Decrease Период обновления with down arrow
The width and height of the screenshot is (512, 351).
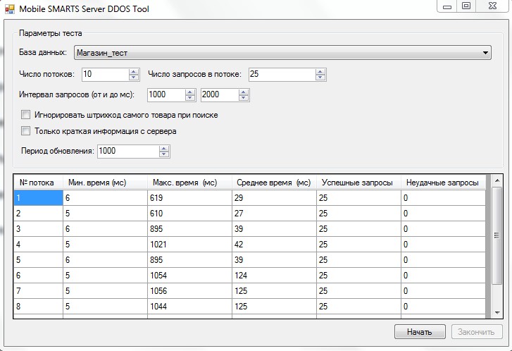(x=164, y=154)
